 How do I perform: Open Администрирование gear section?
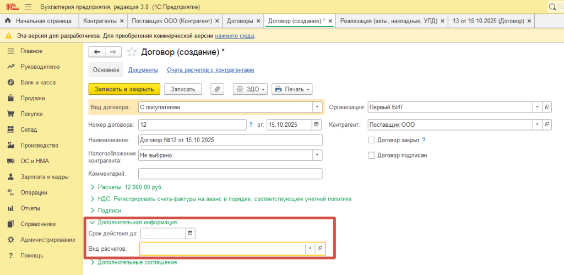click(47, 240)
